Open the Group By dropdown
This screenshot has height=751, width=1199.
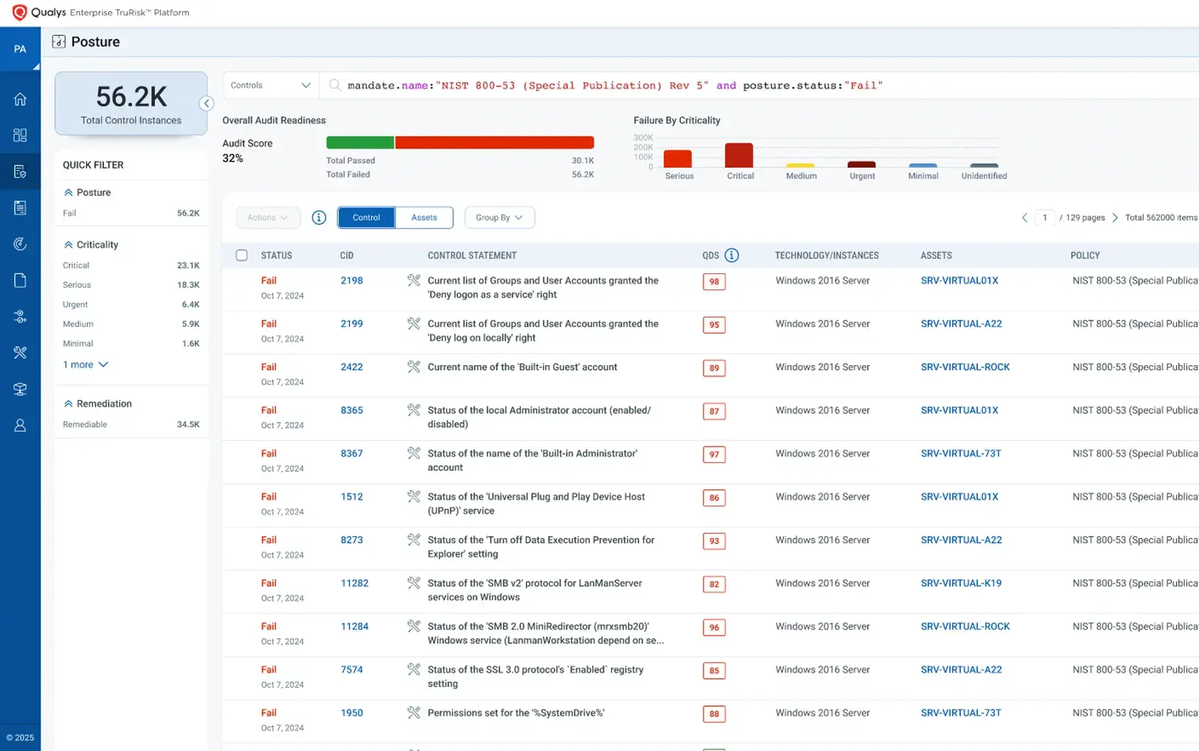[x=499, y=218]
